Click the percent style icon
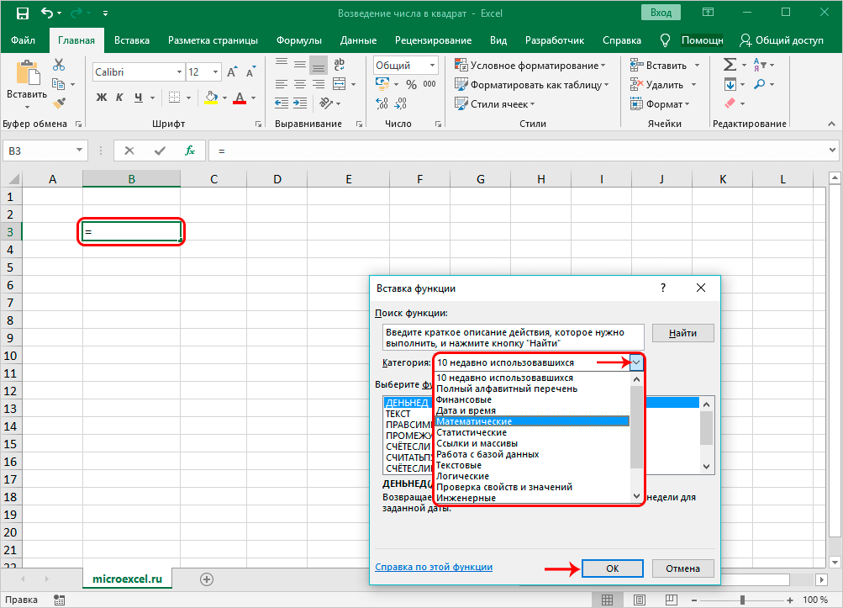The width and height of the screenshot is (843, 608). (411, 85)
